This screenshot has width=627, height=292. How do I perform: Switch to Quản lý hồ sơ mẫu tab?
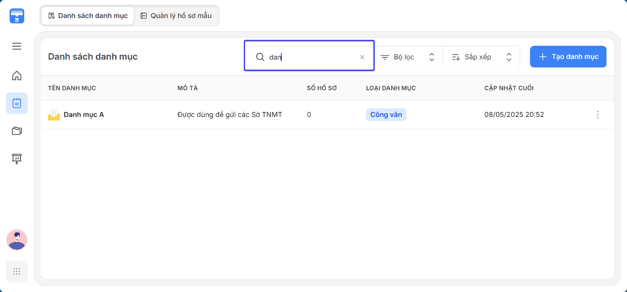coord(176,16)
